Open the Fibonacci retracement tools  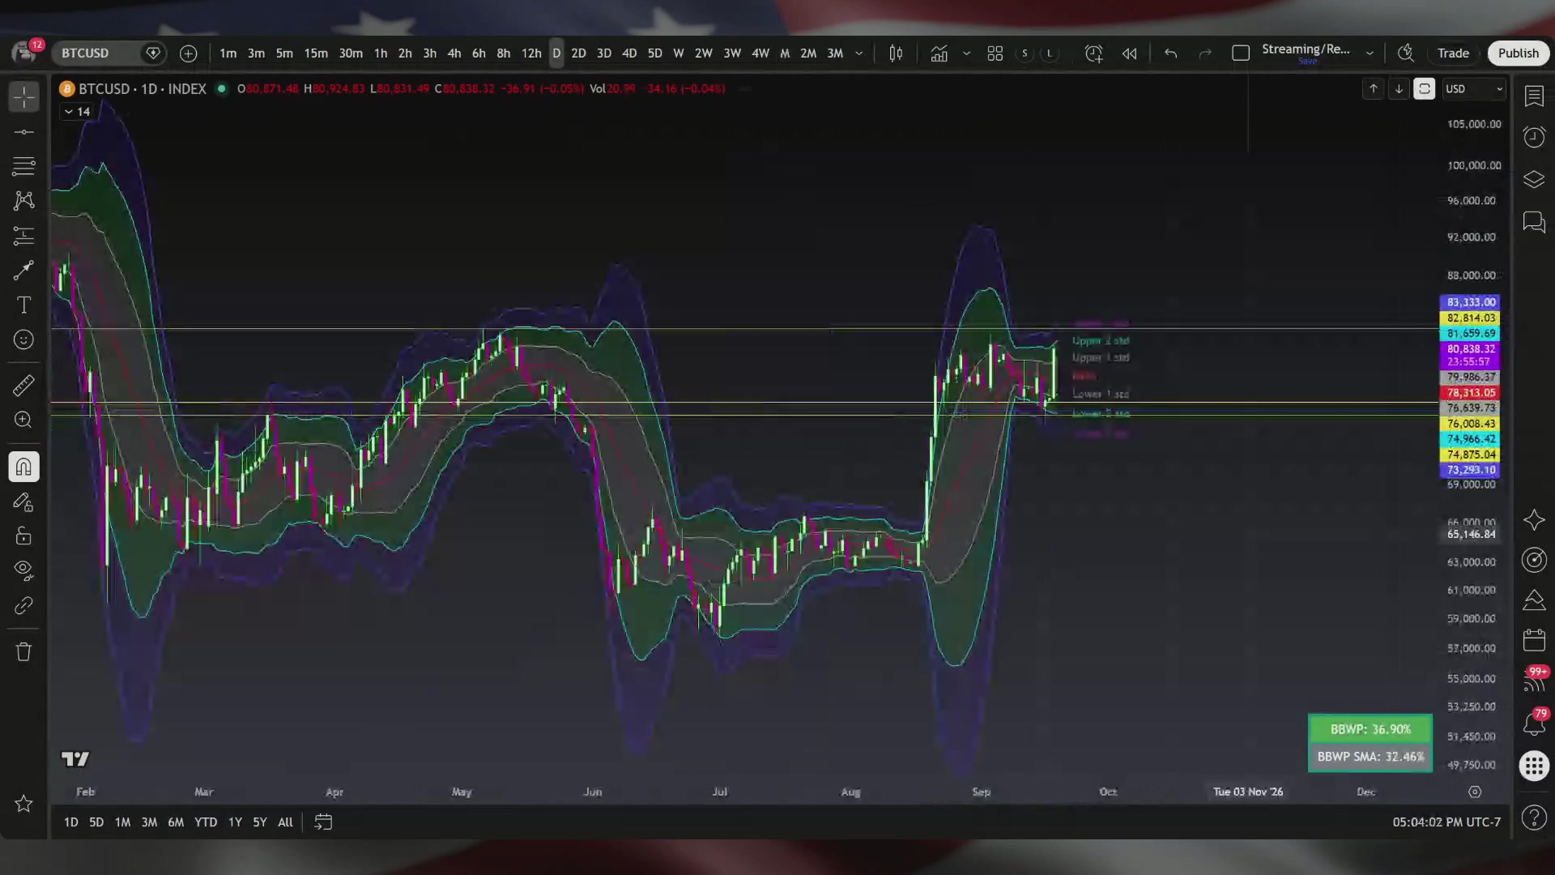pyautogui.click(x=23, y=166)
